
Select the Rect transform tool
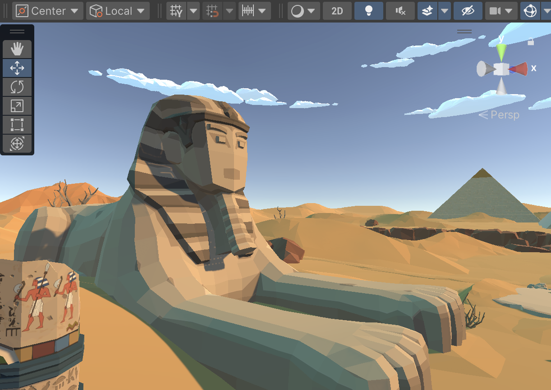17,125
